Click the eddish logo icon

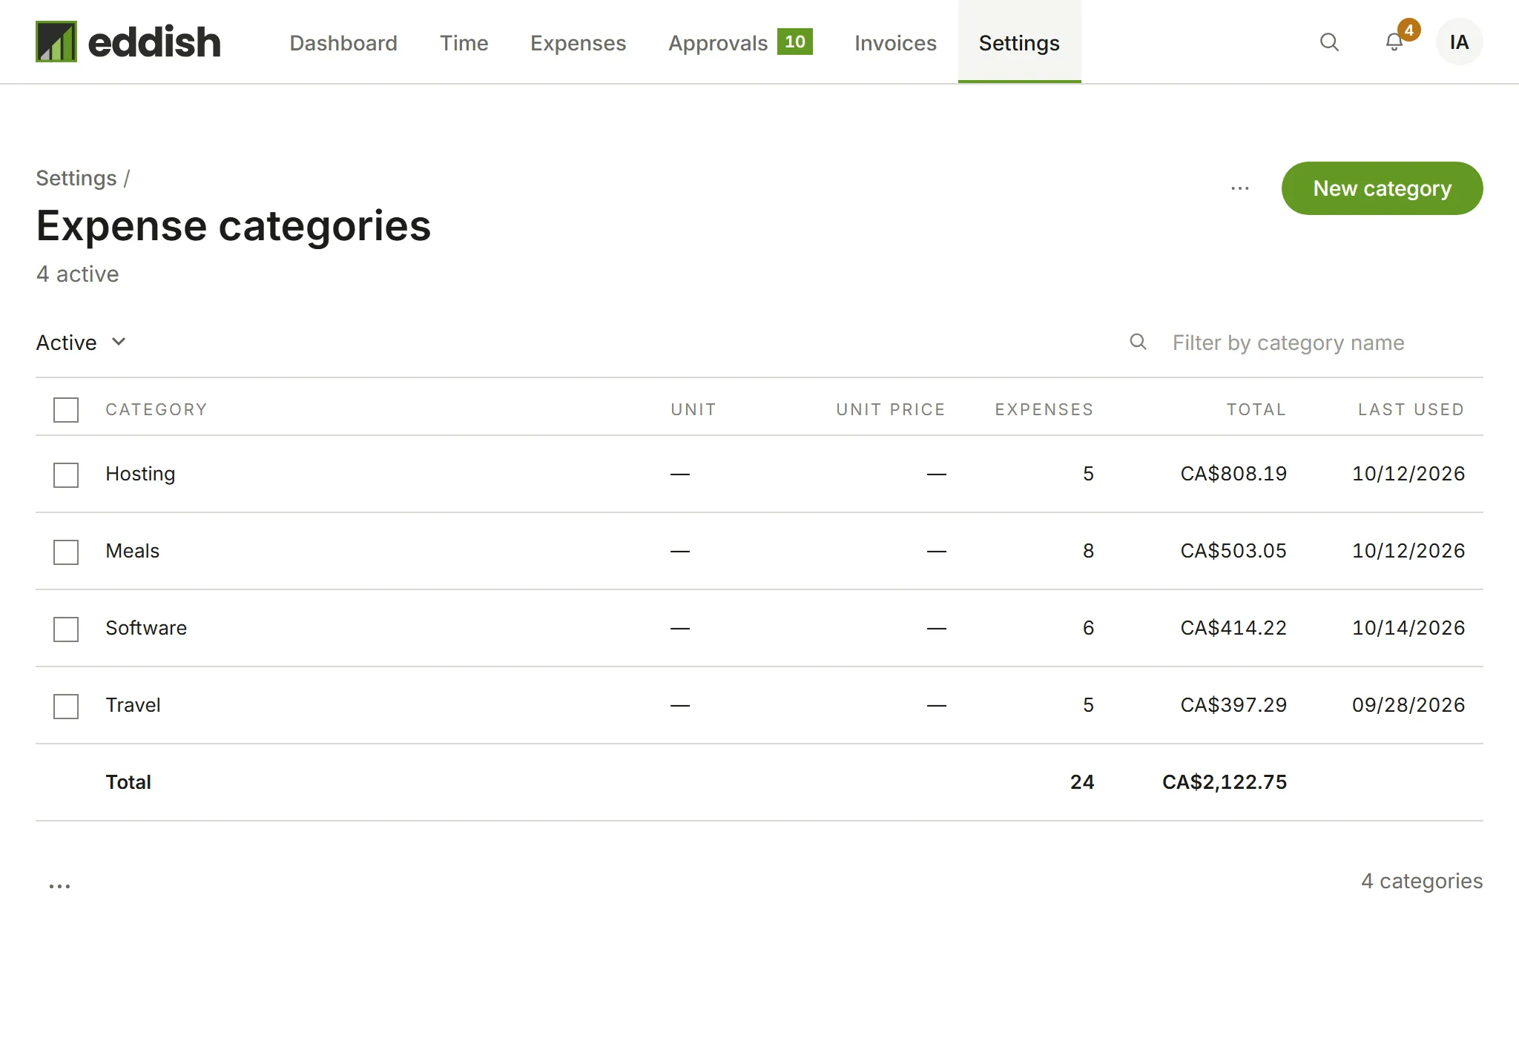(56, 42)
